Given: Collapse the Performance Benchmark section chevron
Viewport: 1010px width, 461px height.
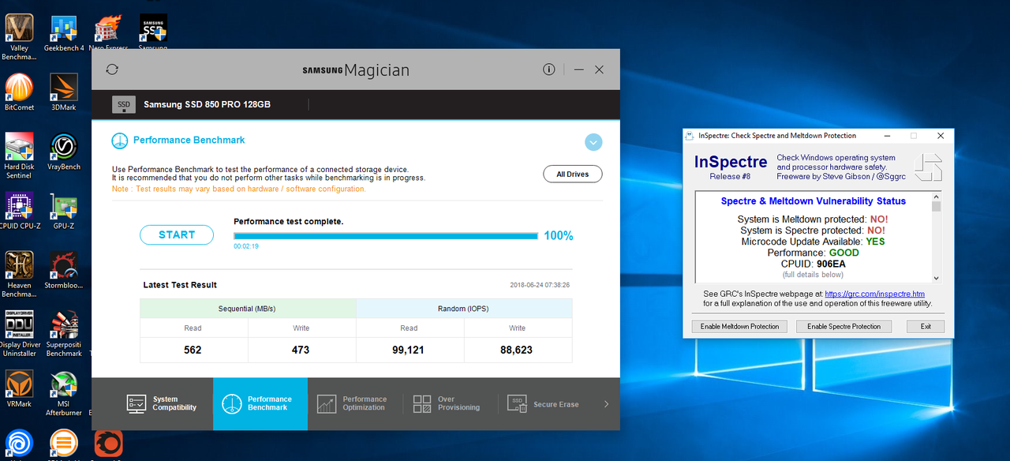Looking at the screenshot, I should (x=593, y=142).
